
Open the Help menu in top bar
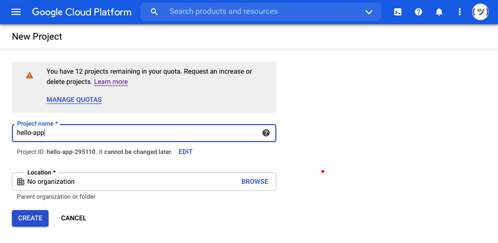click(x=418, y=12)
